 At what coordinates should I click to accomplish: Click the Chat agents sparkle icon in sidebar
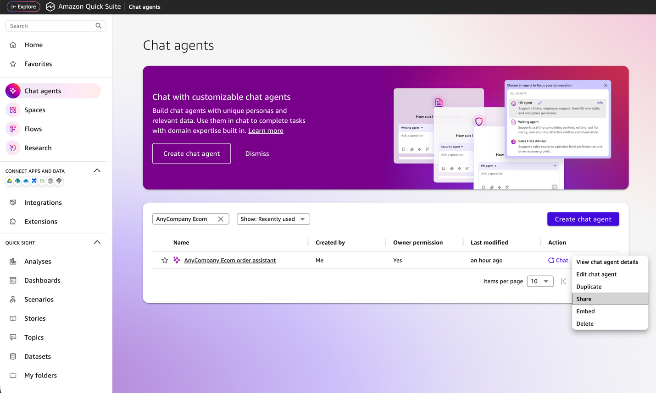point(13,91)
